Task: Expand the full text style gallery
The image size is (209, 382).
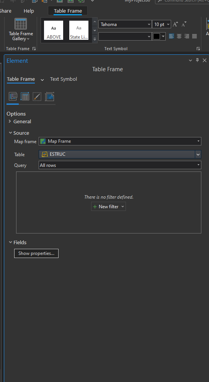Action: coord(95,39)
